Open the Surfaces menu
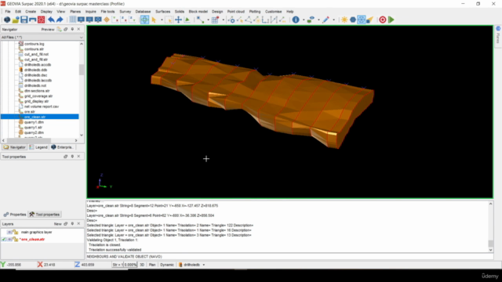This screenshot has height=282, width=502. pyautogui.click(x=162, y=12)
